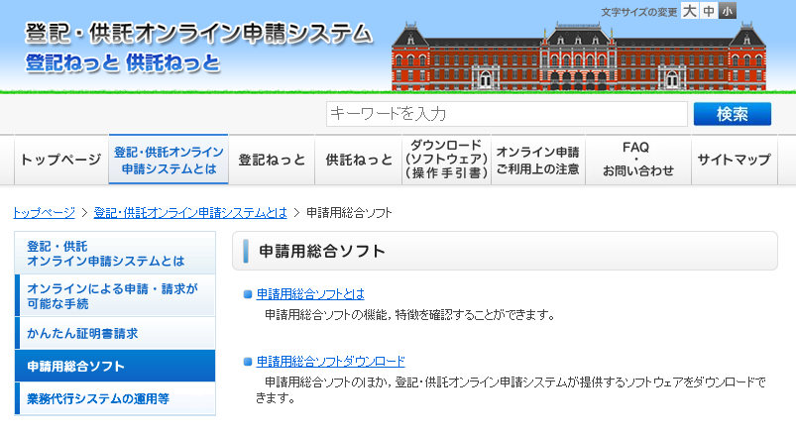Click the keyword search input field

click(507, 114)
